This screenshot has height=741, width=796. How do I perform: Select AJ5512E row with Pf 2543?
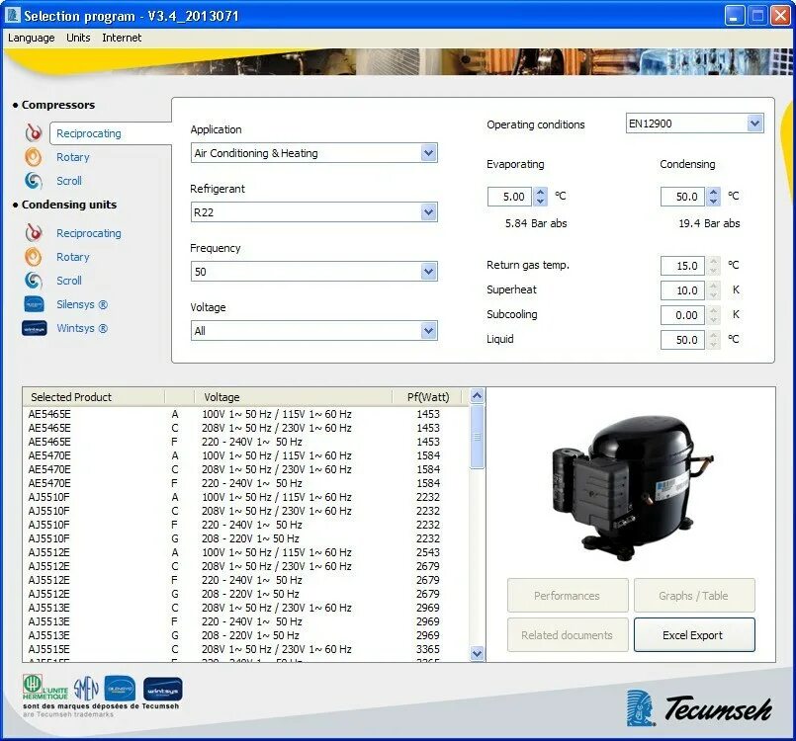pos(245,552)
